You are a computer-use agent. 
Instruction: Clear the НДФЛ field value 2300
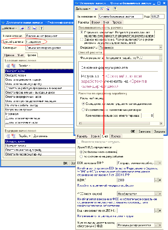160,180
